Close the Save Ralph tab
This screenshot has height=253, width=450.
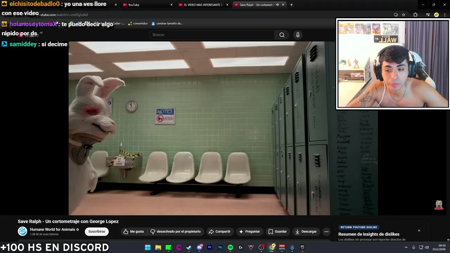tap(283, 5)
